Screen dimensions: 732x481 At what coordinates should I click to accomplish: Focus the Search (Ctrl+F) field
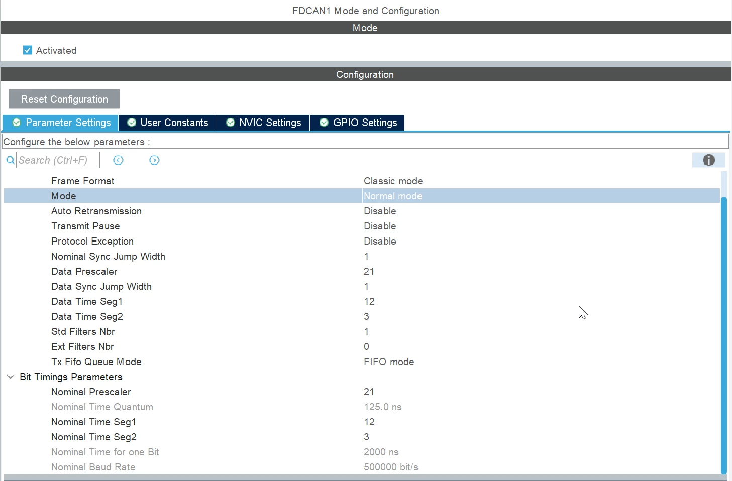tap(58, 160)
